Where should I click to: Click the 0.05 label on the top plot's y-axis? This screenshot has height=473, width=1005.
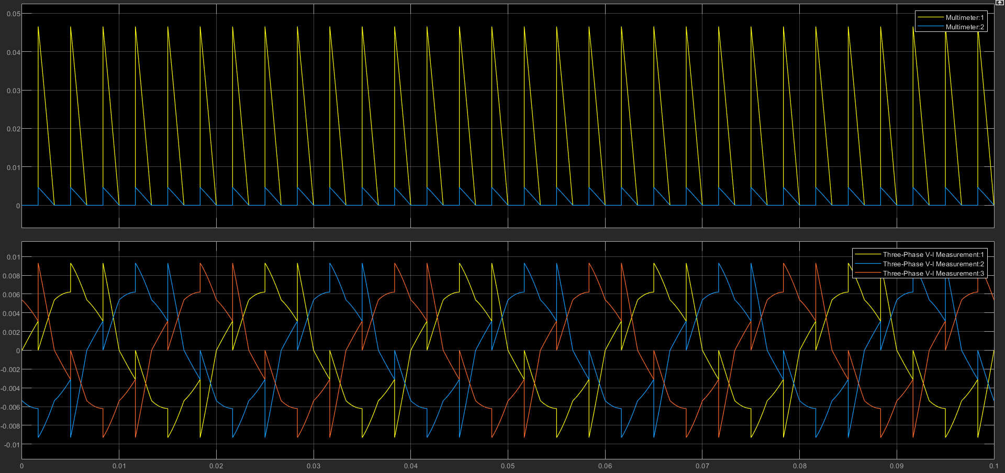tap(13, 14)
